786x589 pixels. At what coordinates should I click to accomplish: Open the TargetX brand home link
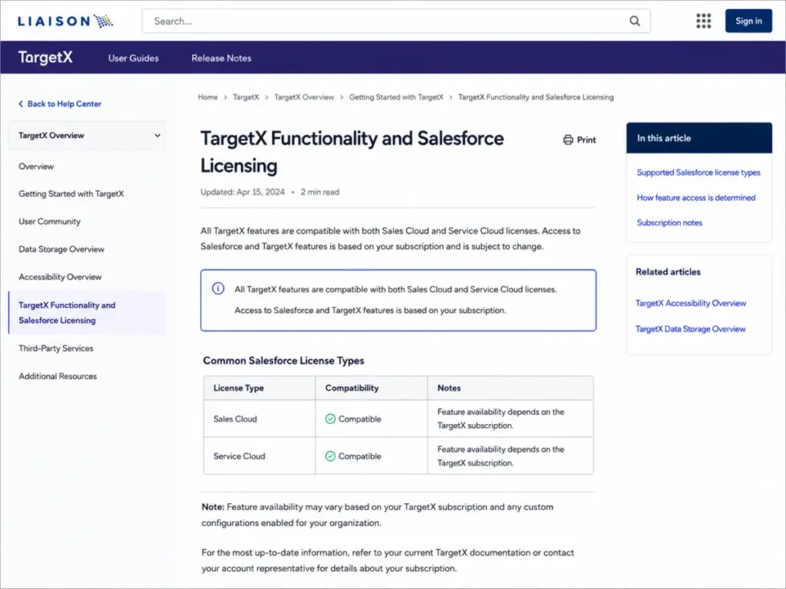point(45,58)
